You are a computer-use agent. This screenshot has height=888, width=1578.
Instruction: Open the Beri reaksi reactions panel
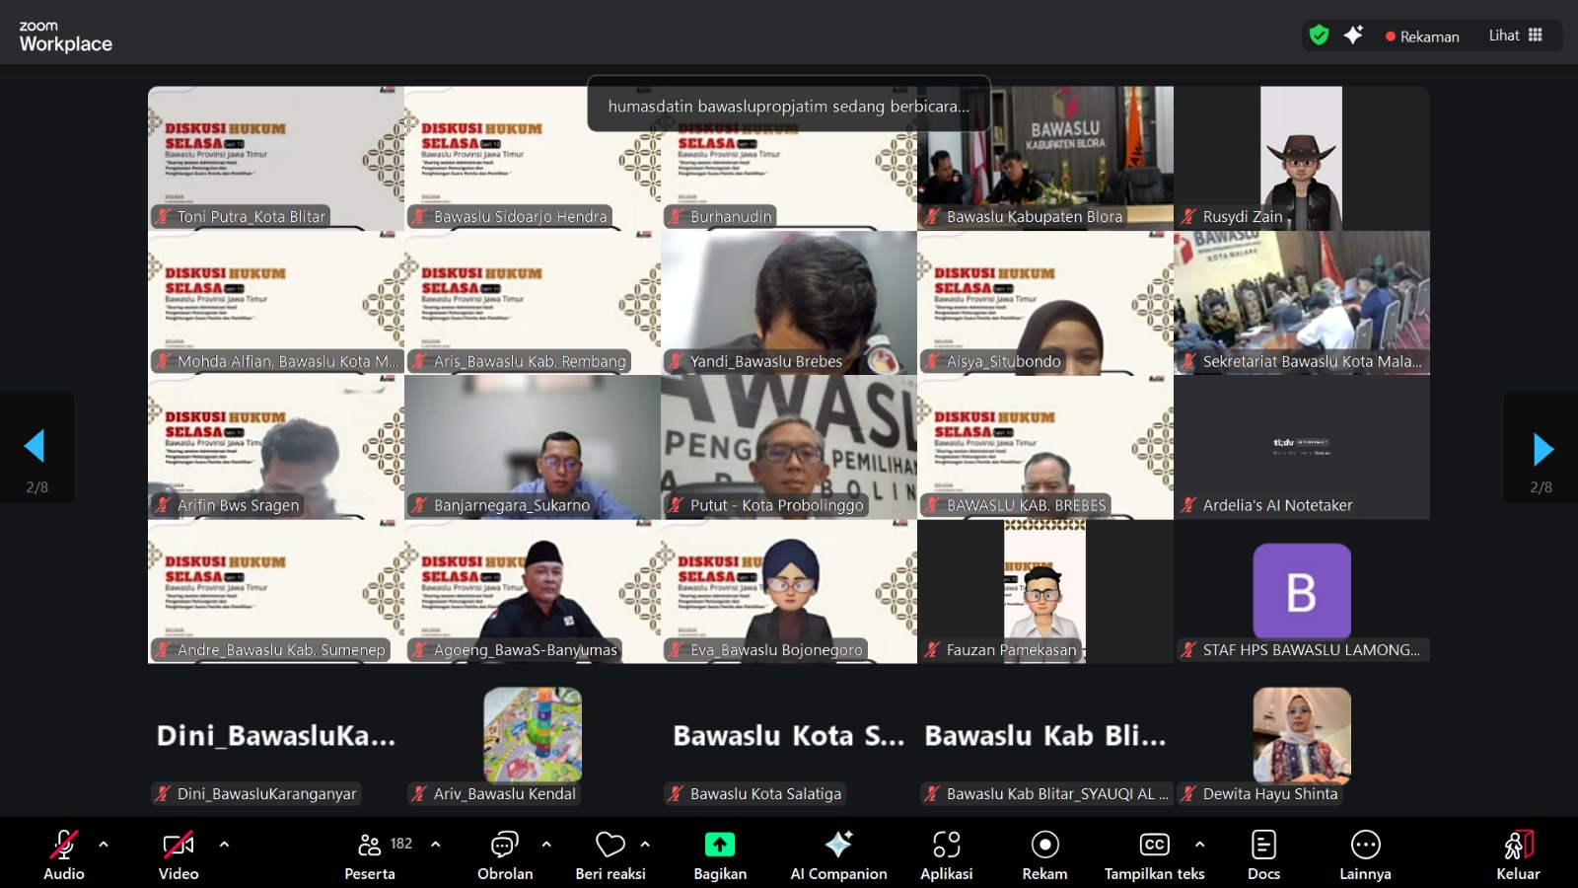pos(610,853)
